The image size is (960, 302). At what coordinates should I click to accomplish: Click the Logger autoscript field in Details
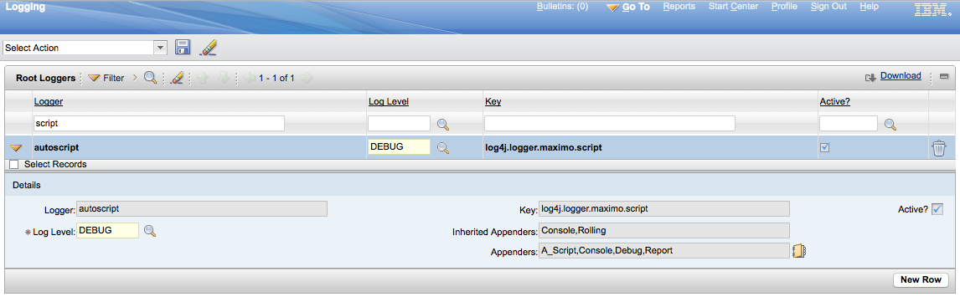[x=202, y=208]
